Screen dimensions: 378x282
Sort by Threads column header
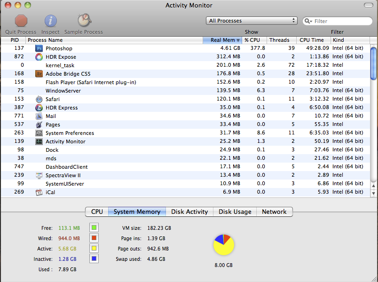tap(282, 40)
